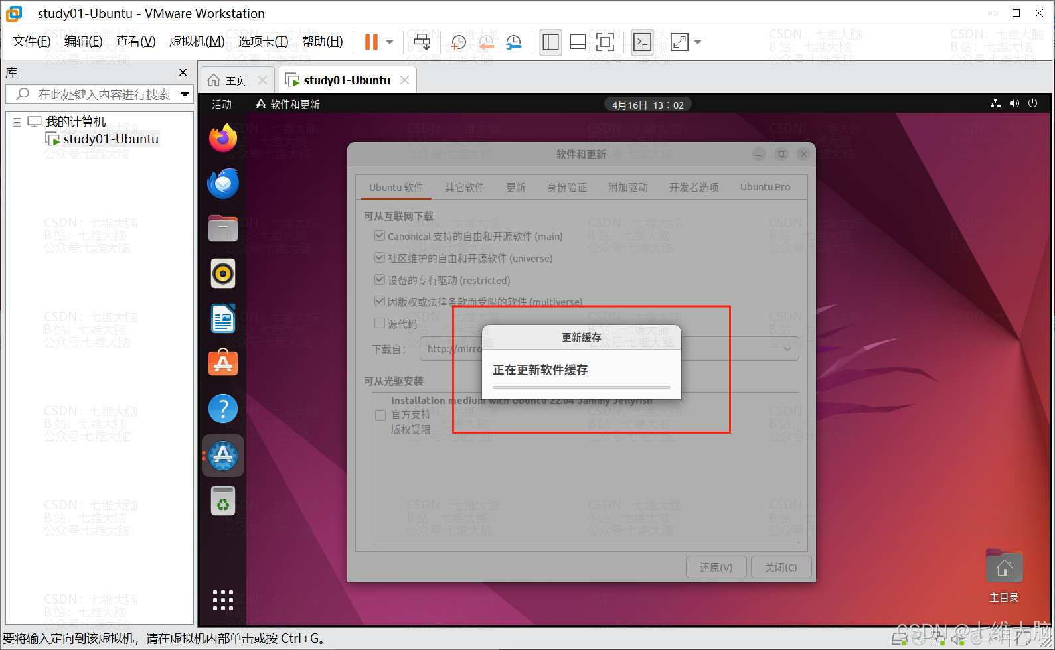
Task: Open Files from the dock
Action: click(x=223, y=229)
